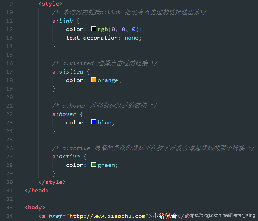The height and width of the screenshot is (221, 258).
Task: Click the text-decoration property name
Action: coord(92,38)
